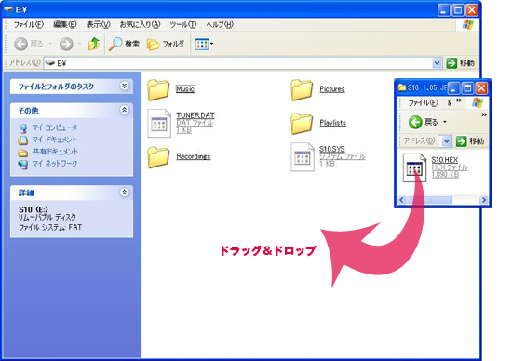Expand File and Folder Tasks (ファイルとフォルダのタスク) panel
This screenshot has width=512, height=361.
coord(124,86)
